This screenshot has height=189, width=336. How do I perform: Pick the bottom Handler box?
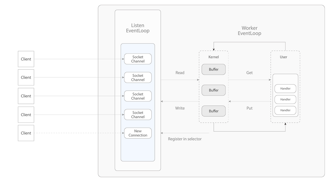click(285, 110)
